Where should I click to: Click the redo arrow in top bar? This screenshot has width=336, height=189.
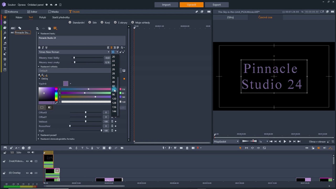pos(56,5)
